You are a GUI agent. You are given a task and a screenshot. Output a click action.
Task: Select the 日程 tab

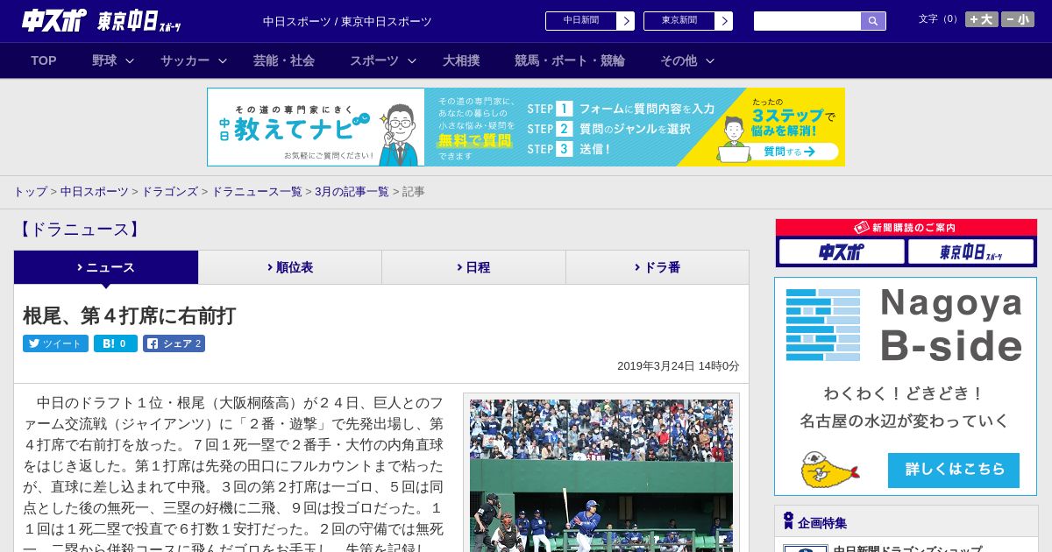[473, 267]
